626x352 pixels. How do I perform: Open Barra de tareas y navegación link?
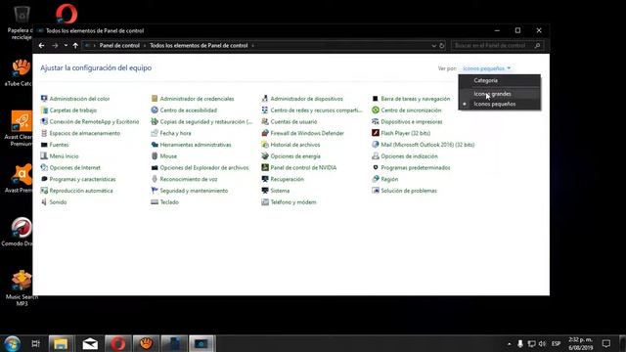415,99
